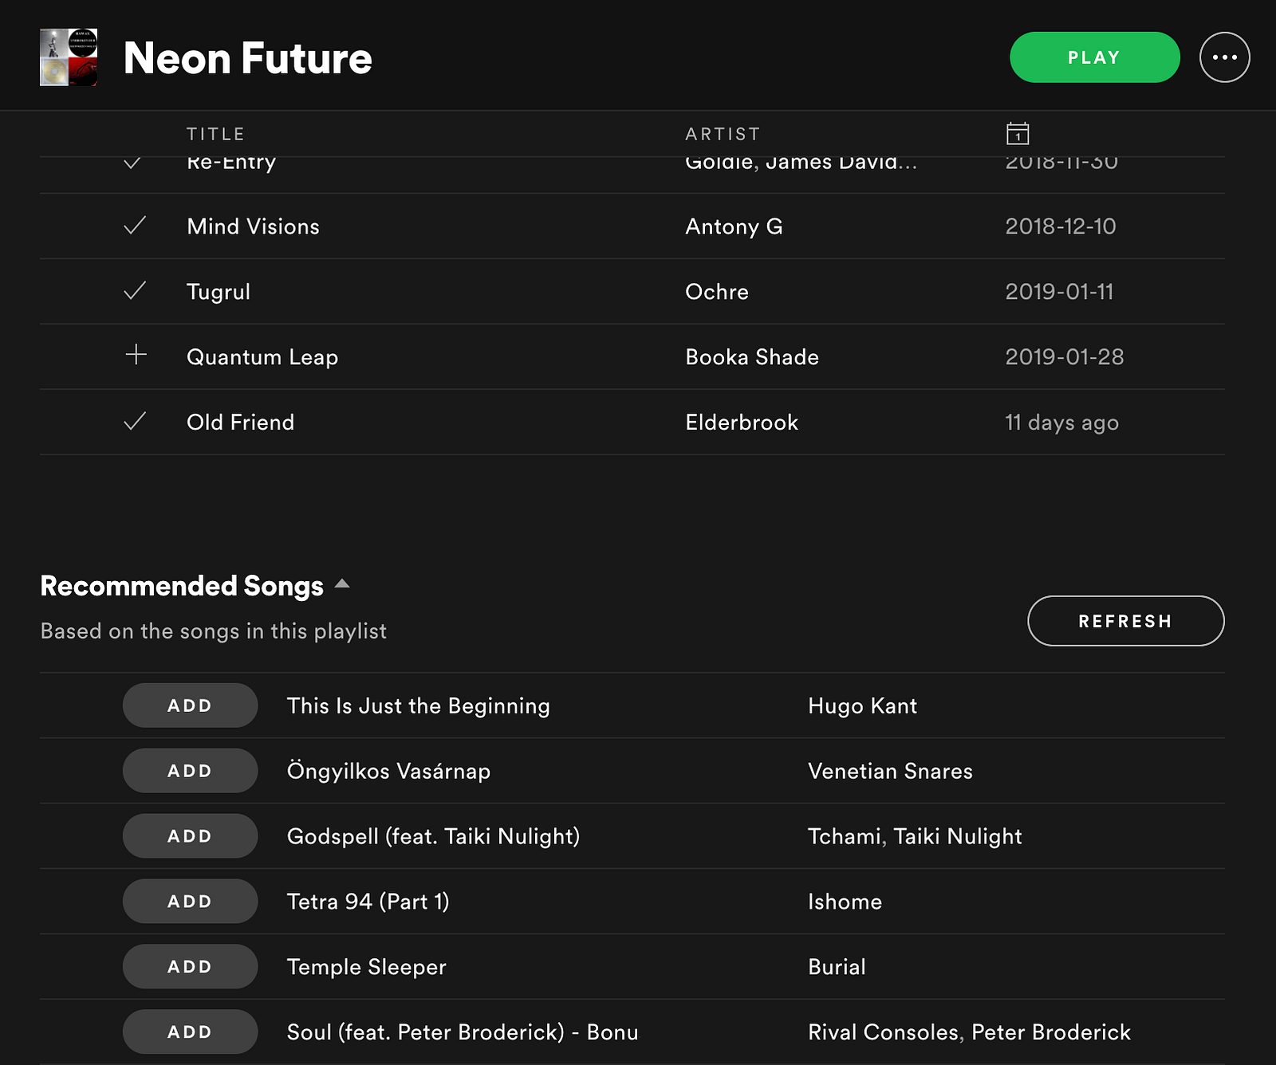Remove Old Friend from library via checkmark
The height and width of the screenshot is (1065, 1276).
tap(136, 421)
